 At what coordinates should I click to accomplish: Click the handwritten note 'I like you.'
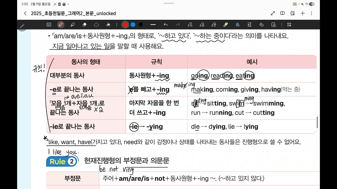pos(63,152)
